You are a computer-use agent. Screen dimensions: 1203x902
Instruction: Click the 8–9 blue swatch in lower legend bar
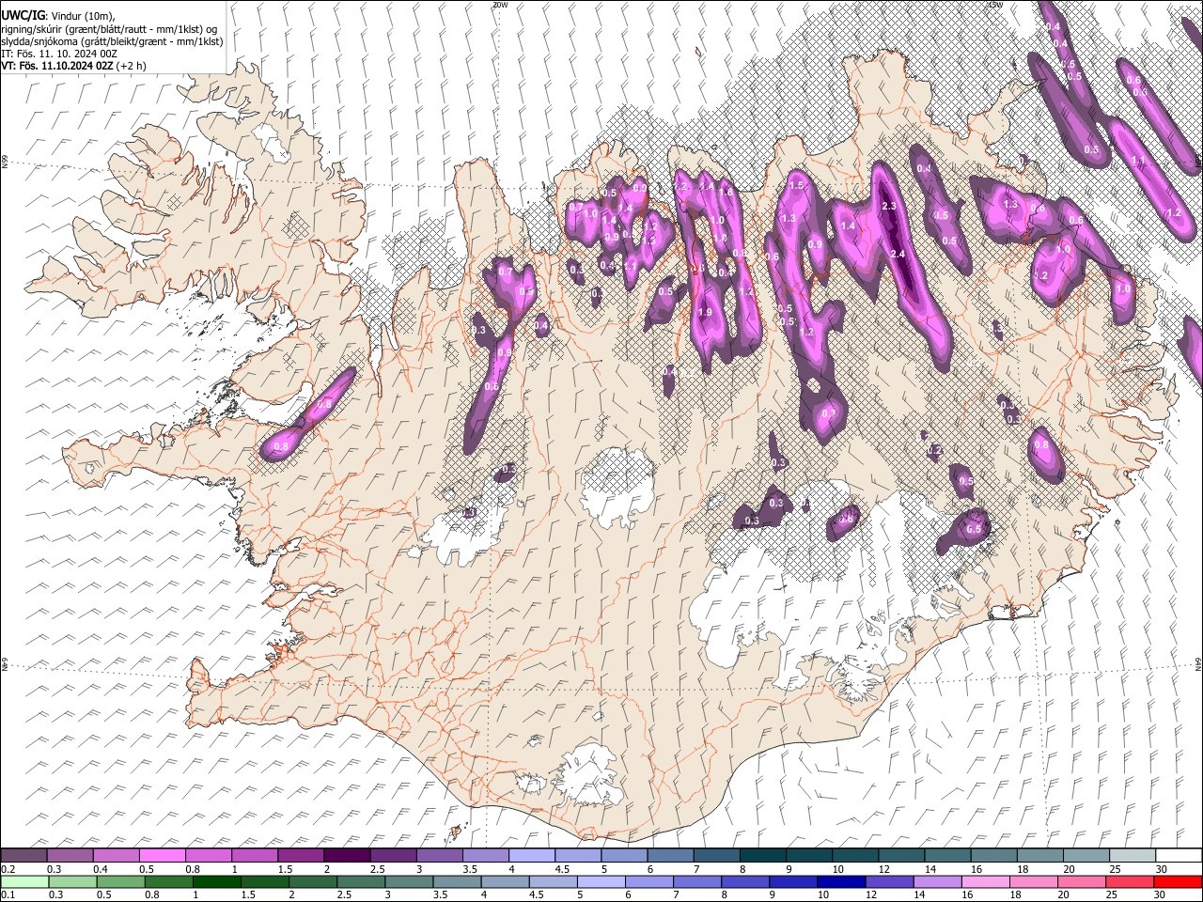pos(746,881)
